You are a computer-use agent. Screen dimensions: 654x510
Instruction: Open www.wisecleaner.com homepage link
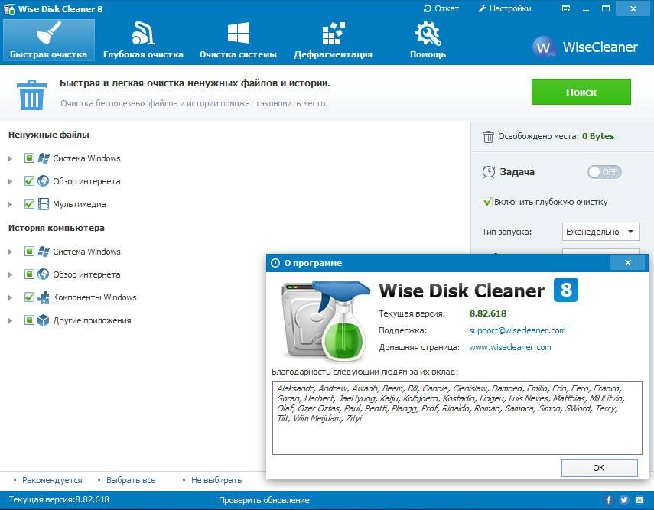click(x=510, y=347)
